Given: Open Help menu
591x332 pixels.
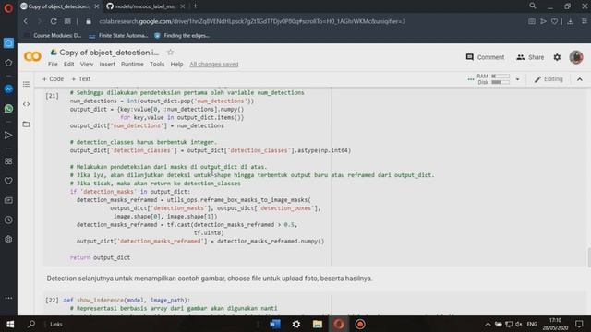Looking at the screenshot, I should click(x=176, y=65).
